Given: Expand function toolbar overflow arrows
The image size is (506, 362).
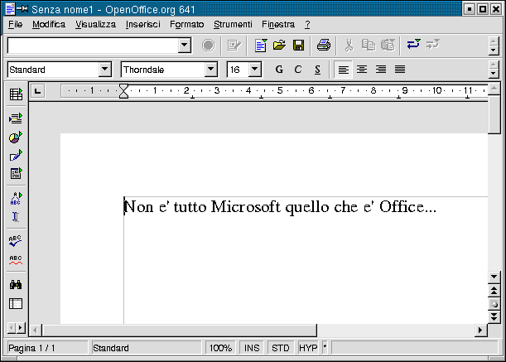Looking at the screenshot, I should (x=493, y=46).
